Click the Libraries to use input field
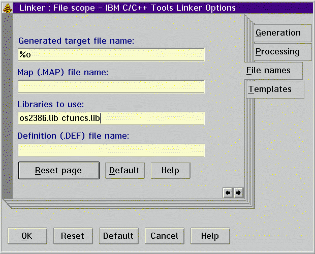The image size is (315, 254). click(x=111, y=118)
